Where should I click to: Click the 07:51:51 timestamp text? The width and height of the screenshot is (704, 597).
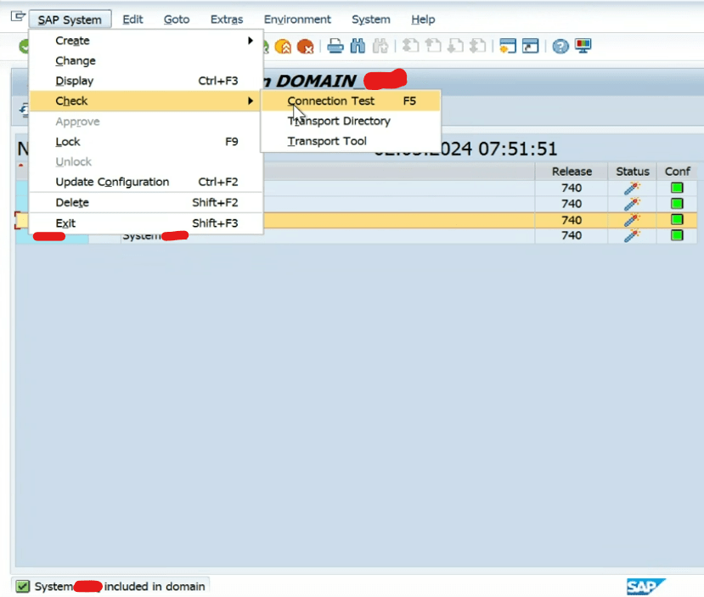click(518, 149)
